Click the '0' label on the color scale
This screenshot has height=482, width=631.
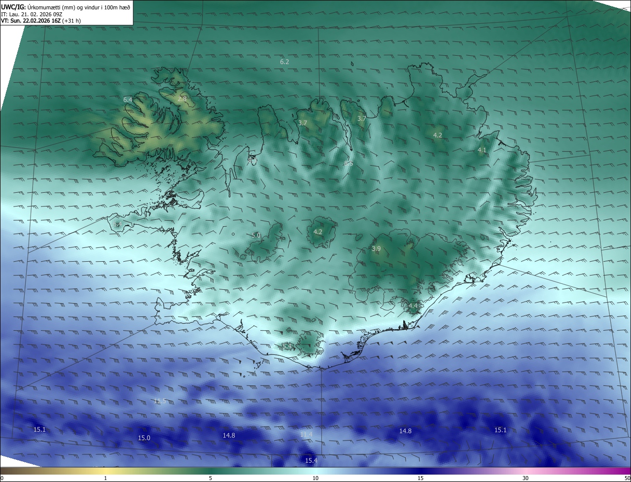pyautogui.click(x=2, y=478)
